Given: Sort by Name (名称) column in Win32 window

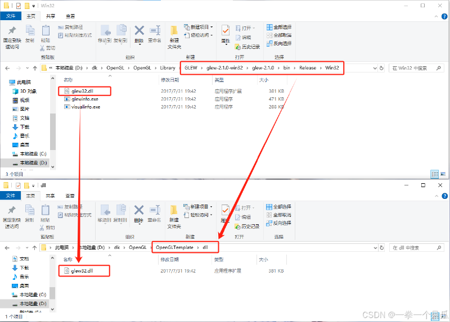Looking at the screenshot, I should pos(68,80).
